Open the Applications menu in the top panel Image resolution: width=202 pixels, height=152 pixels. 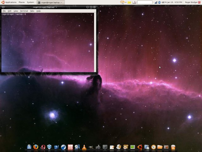click(x=11, y=2)
